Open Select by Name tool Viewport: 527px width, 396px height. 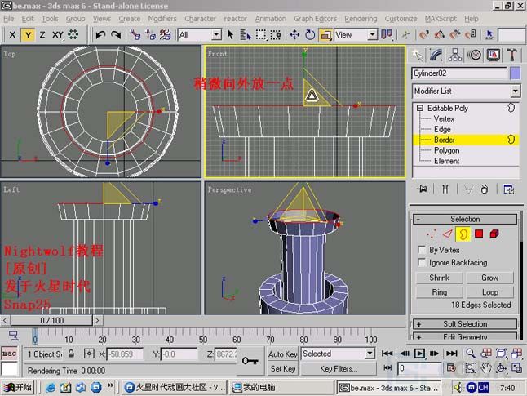246,34
